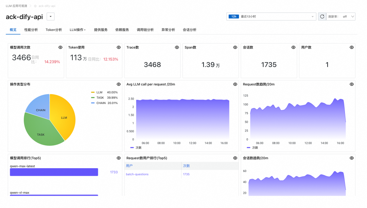
Task: Open the 调用链分析 tab
Action: (145, 30)
